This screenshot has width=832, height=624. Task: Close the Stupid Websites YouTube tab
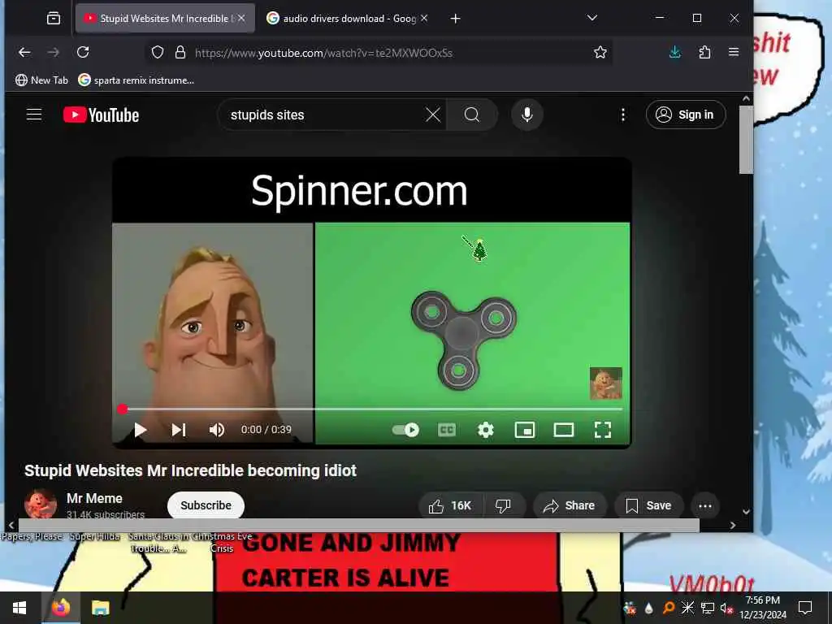[241, 18]
